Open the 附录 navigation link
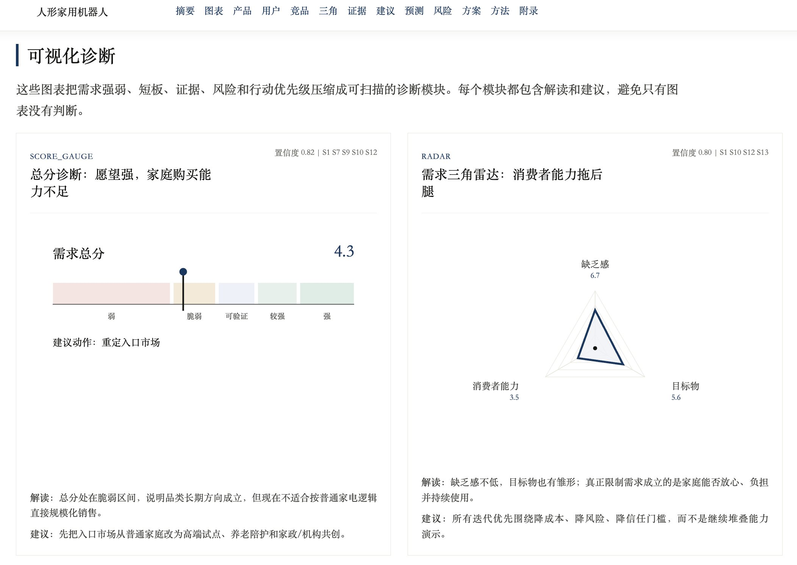The height and width of the screenshot is (565, 797). coord(528,11)
